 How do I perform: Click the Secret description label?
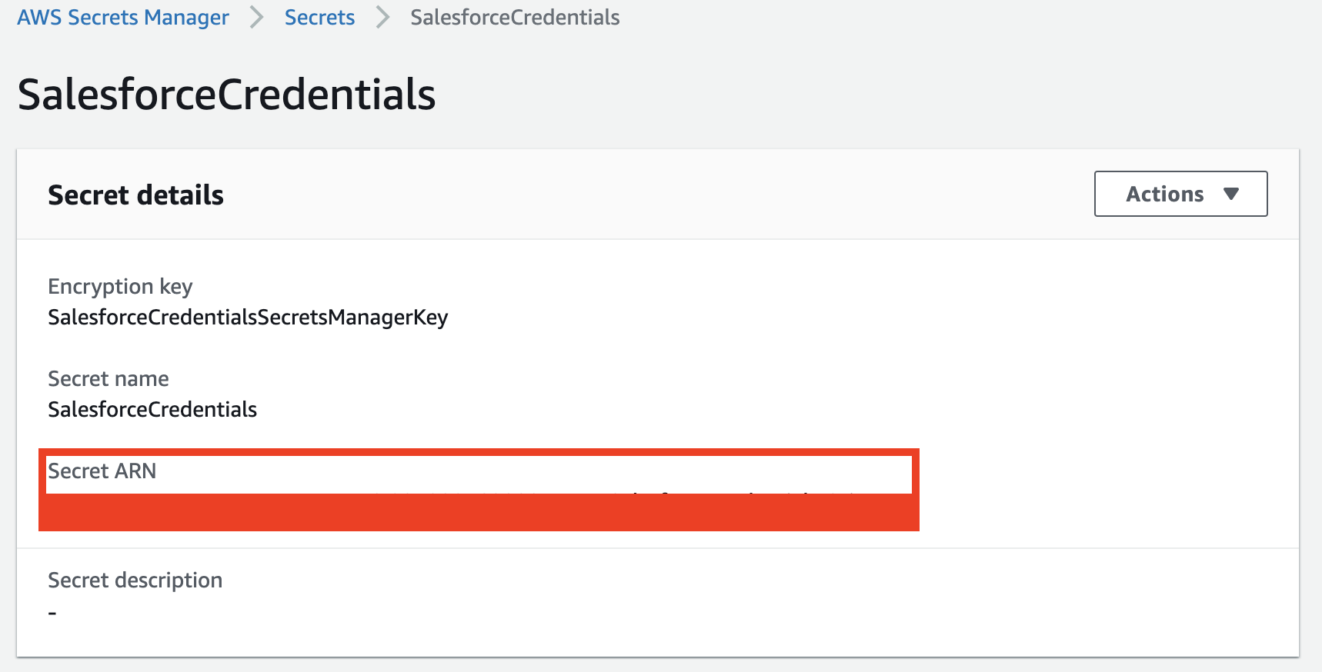(x=135, y=580)
